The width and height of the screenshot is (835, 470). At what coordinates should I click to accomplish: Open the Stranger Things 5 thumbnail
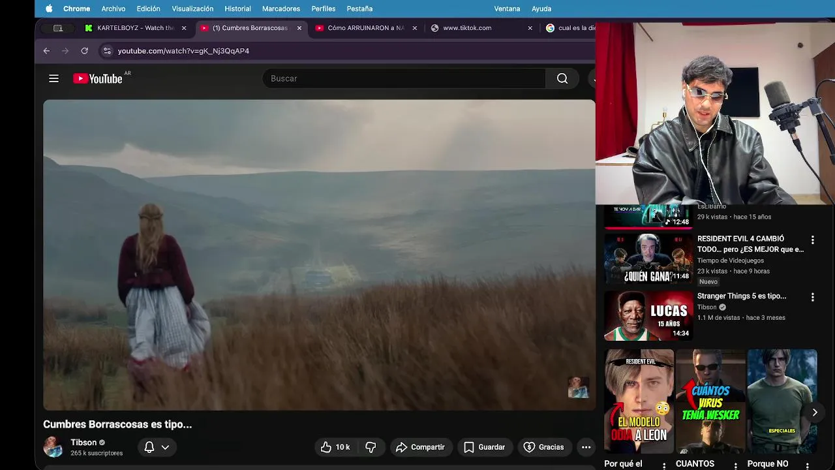pyautogui.click(x=648, y=316)
